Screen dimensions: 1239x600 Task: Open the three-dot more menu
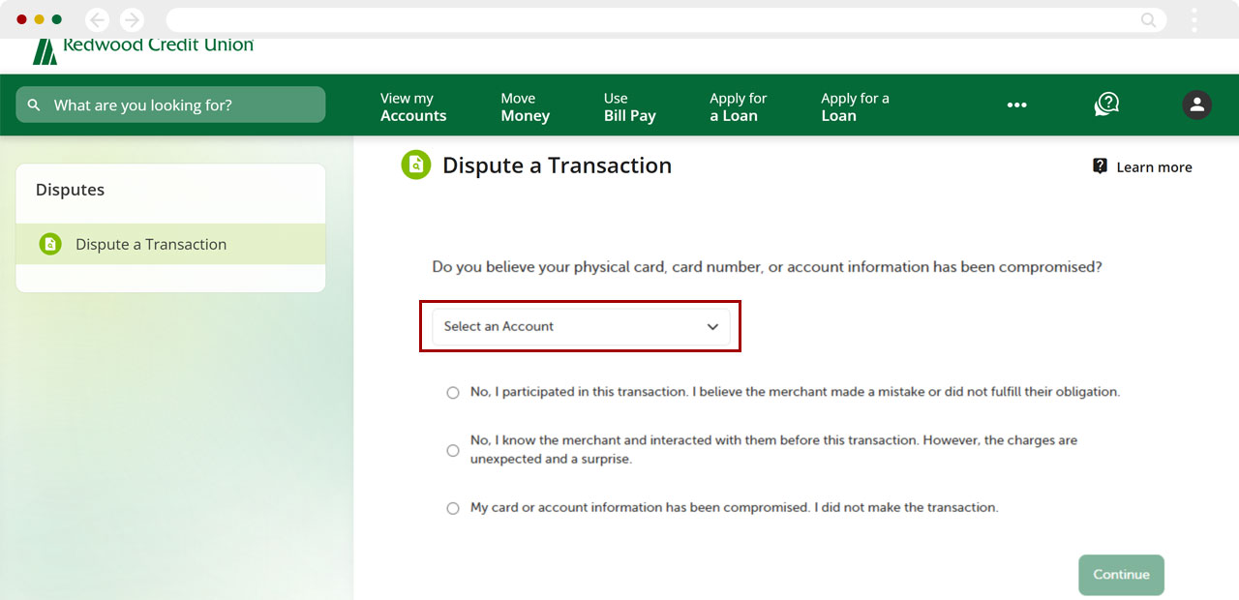(1016, 105)
